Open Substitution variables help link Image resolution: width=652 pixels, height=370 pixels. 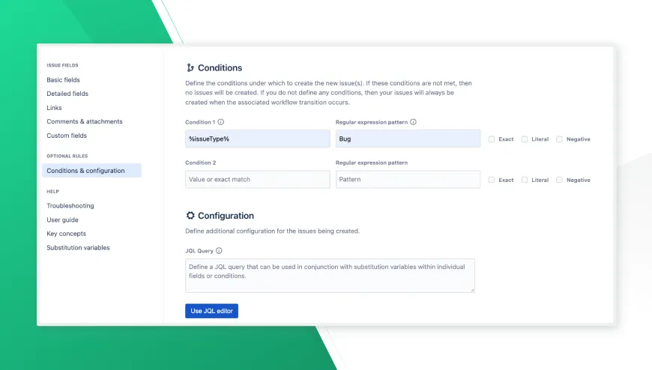[x=78, y=247]
